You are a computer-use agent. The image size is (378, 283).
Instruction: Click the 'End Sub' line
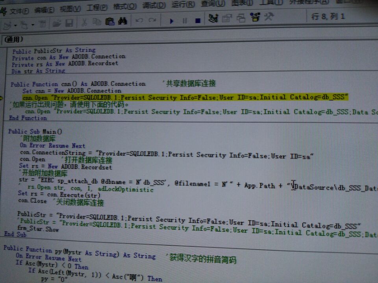click(15, 234)
